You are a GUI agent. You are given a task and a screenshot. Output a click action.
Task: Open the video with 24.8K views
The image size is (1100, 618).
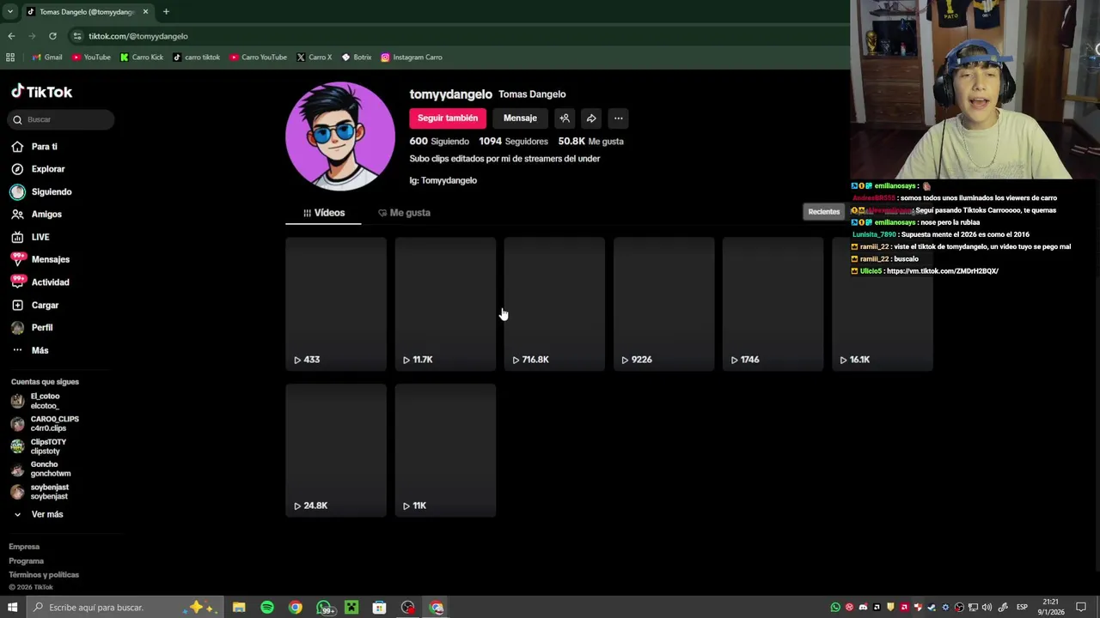(x=336, y=450)
